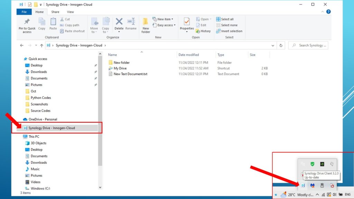The height and width of the screenshot is (199, 354).
Task: Click the green shield security tray icon
Action: (x=313, y=164)
